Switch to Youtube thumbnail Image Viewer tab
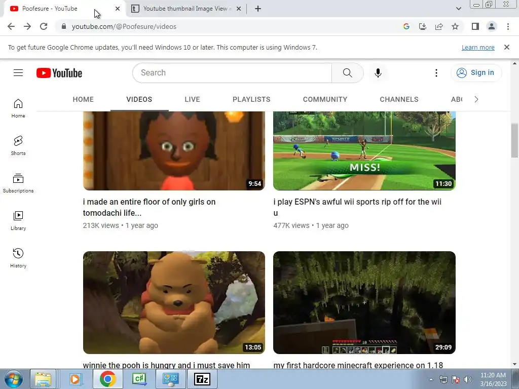519x389 pixels. [186, 9]
